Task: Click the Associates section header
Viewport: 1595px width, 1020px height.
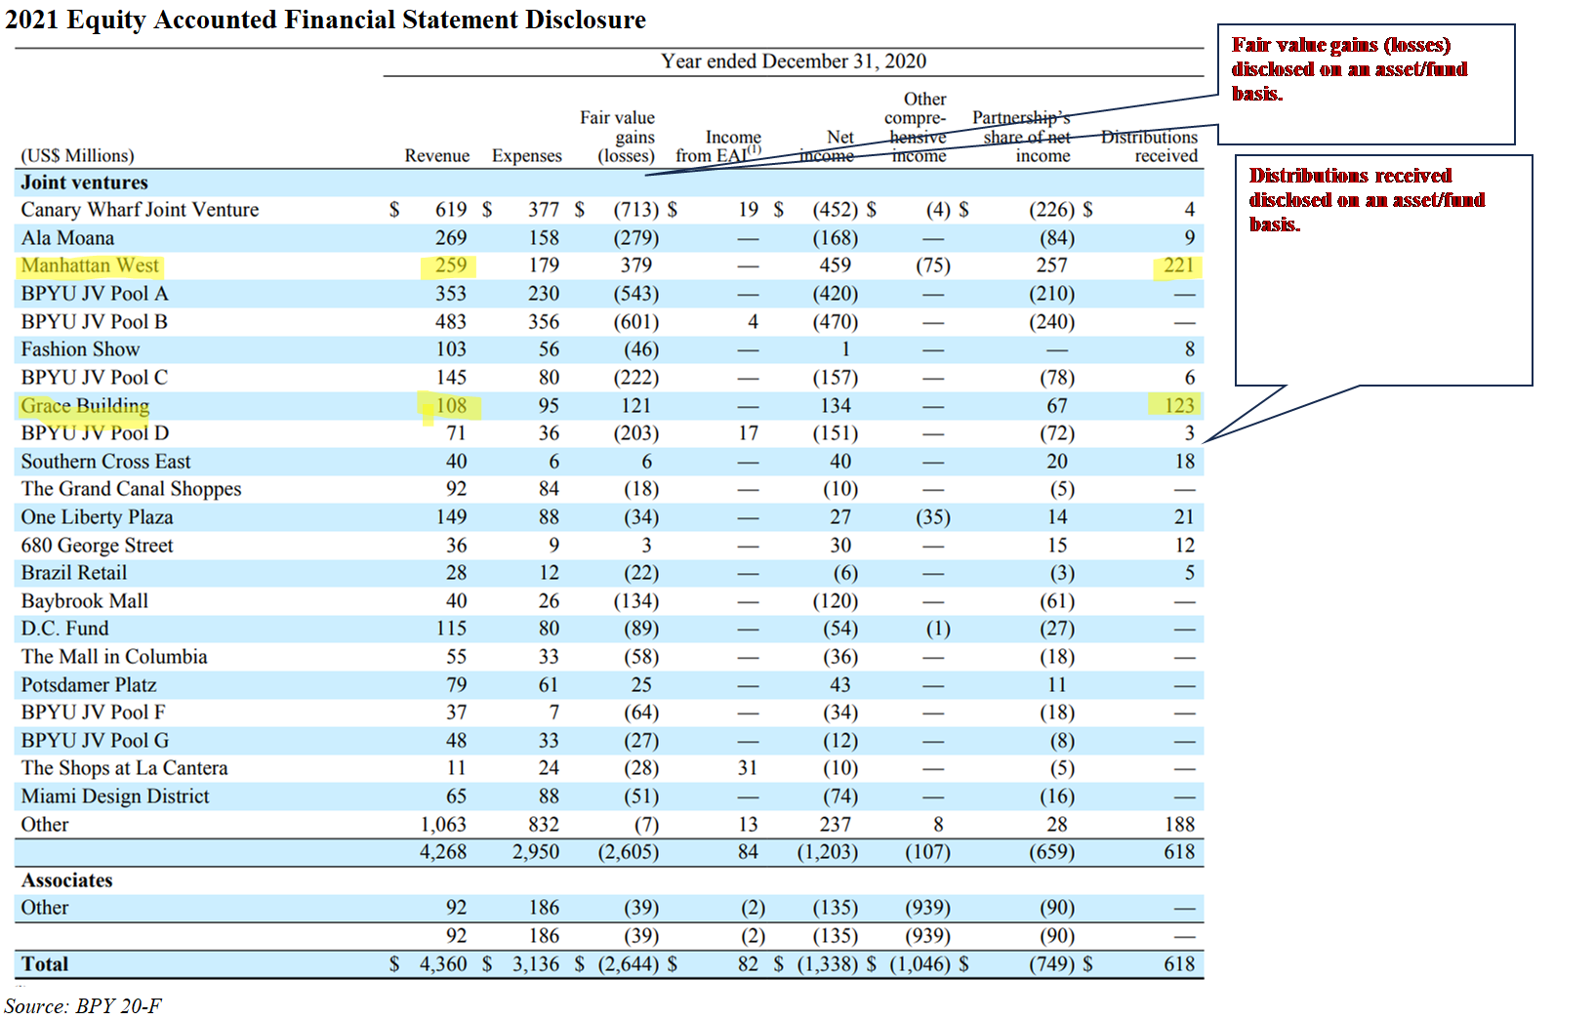Action: coord(67,879)
